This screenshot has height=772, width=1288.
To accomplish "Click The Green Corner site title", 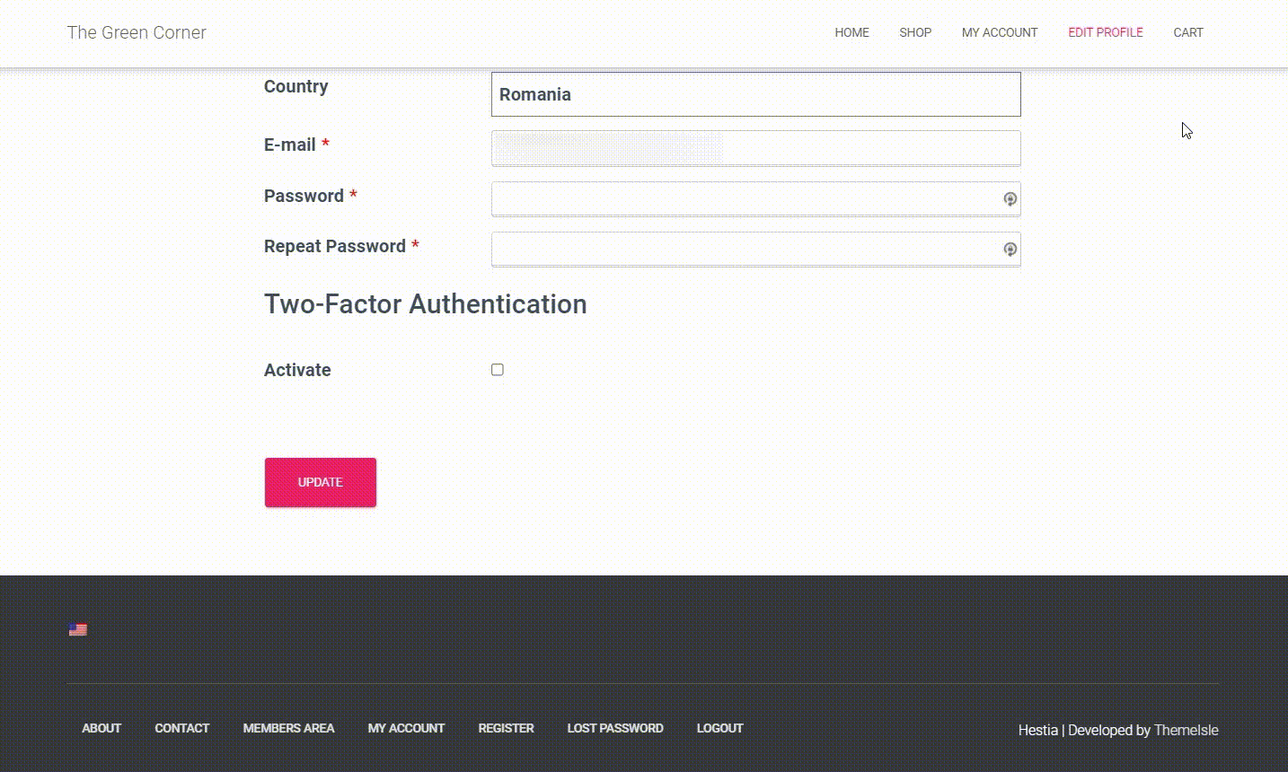I will (x=137, y=32).
